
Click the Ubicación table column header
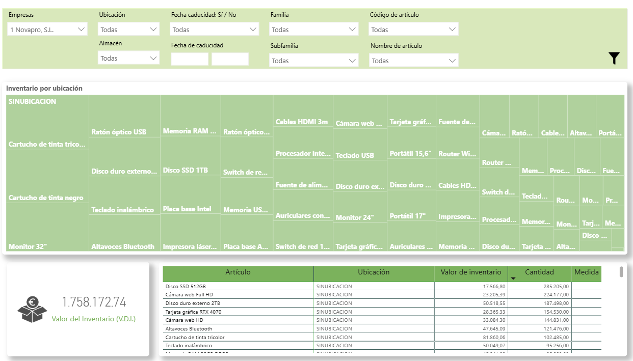pyautogui.click(x=374, y=272)
